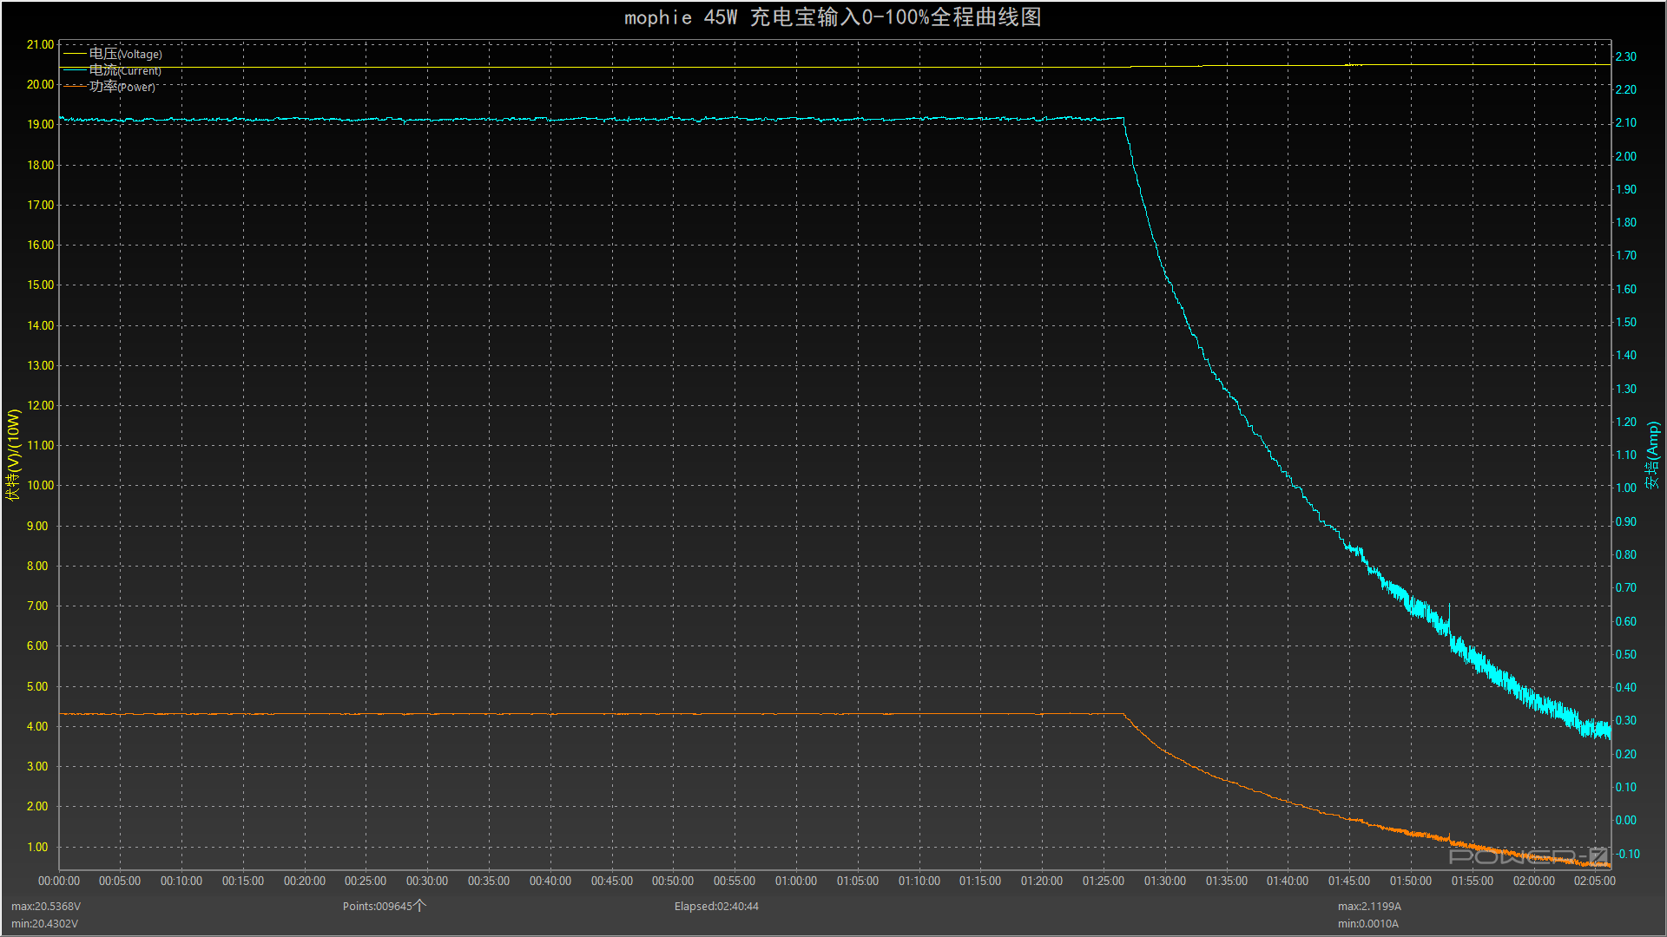This screenshot has width=1667, height=937.
Task: Click the 伏特(V)/(10W) left axis label
Action: [x=13, y=455]
